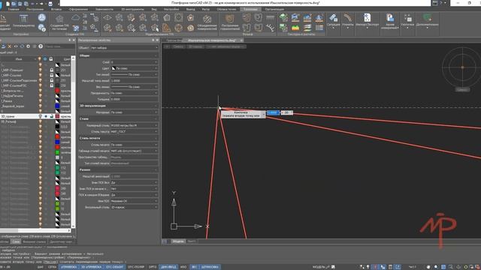481x270 pixels.
Task: Toggle lightbulb visibility of 3D_Рельеф layer
Action: click(x=40, y=121)
